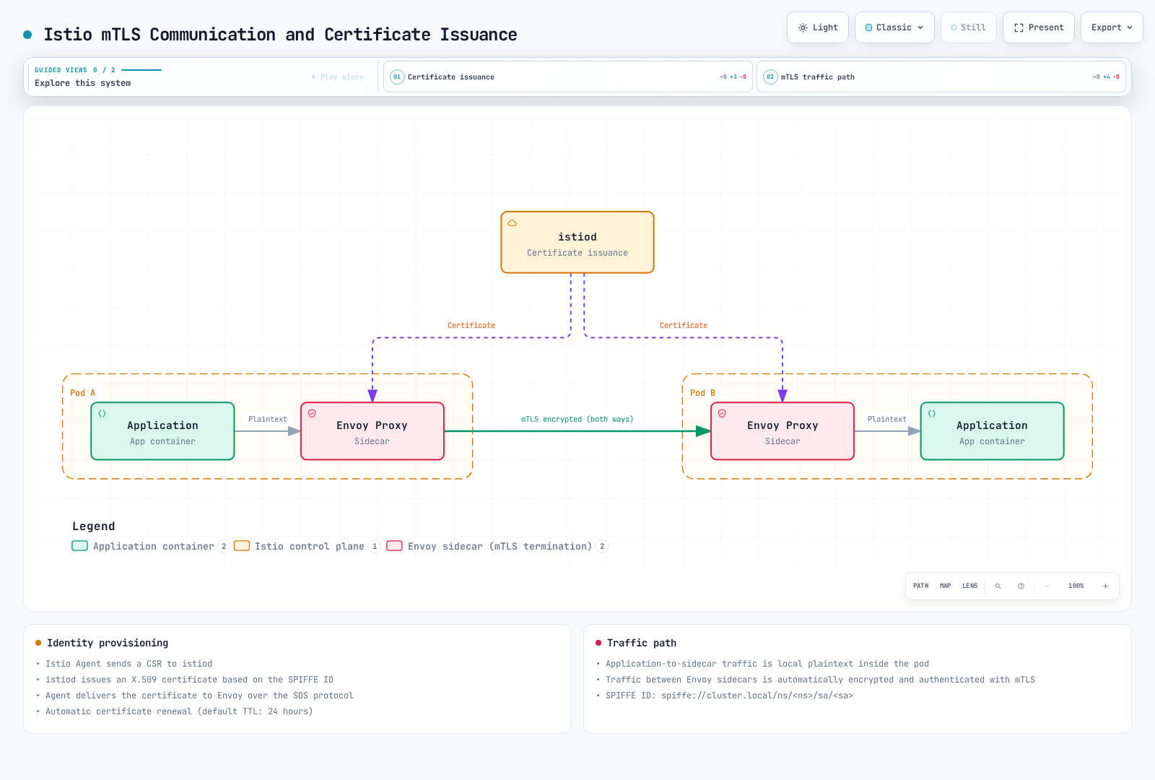The image size is (1155, 780).
Task: Click green Application container legend swatch
Action: [x=79, y=546]
